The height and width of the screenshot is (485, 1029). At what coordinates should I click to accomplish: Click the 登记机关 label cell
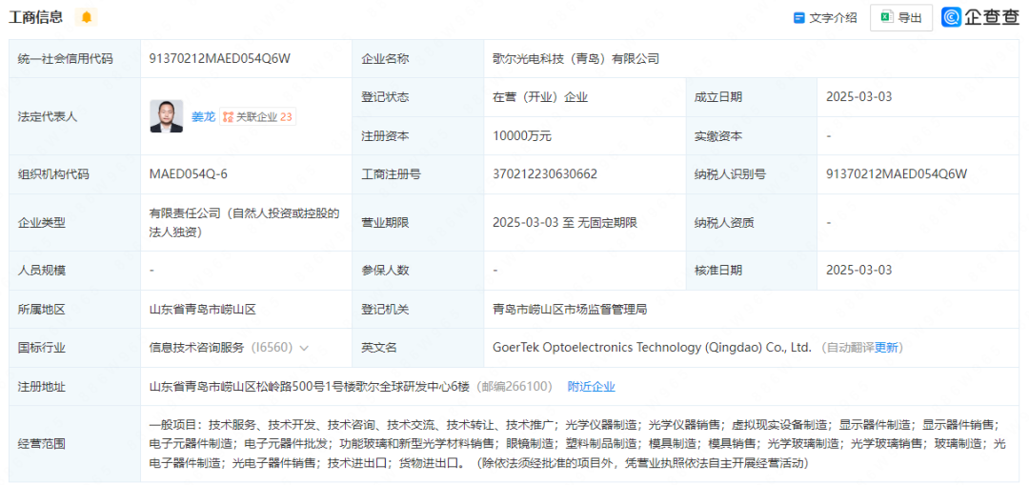[420, 309]
